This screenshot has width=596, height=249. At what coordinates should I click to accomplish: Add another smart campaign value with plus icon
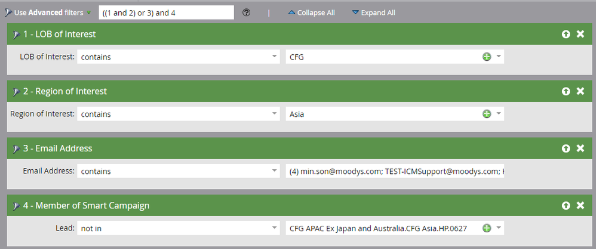click(487, 228)
